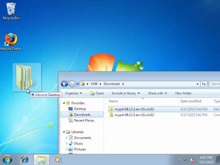Launch Internet Explorer from the taskbar
This screenshot has width=220, height=165.
pos(24,160)
